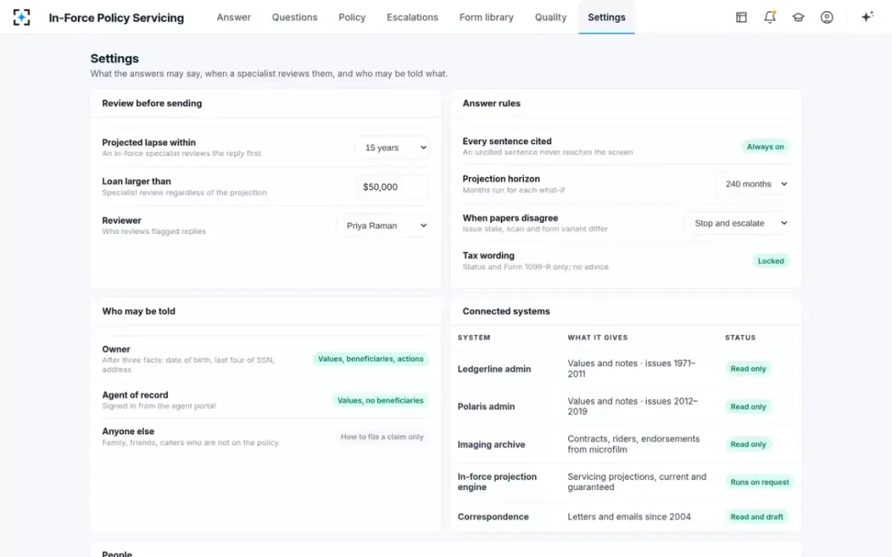
Task: Open the layout panel icon
Action: [741, 17]
